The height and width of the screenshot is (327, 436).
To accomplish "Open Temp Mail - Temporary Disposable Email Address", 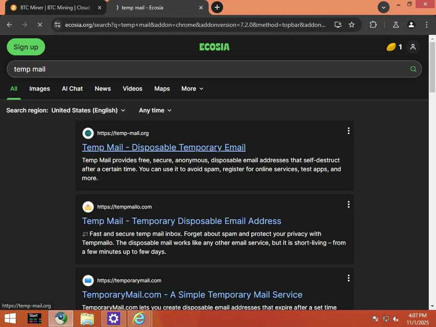I will click(181, 221).
